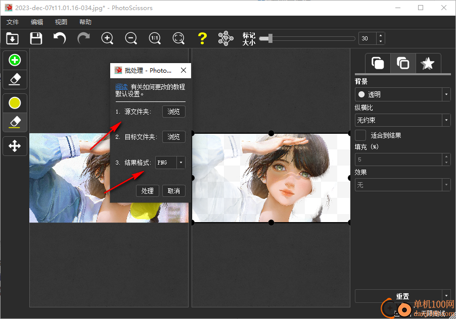Open the 结果格式 PNG dropdown

[170, 163]
